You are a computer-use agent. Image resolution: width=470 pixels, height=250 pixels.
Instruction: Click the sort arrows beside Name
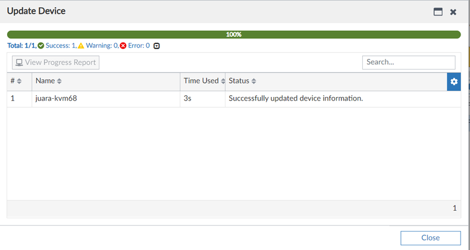(59, 81)
